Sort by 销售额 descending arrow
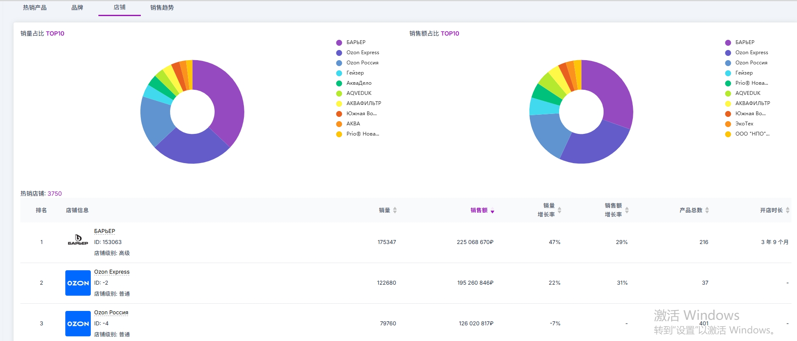 pyautogui.click(x=492, y=211)
